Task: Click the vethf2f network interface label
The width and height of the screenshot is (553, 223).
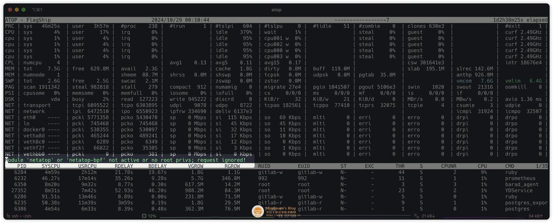Action: [x=34, y=148]
